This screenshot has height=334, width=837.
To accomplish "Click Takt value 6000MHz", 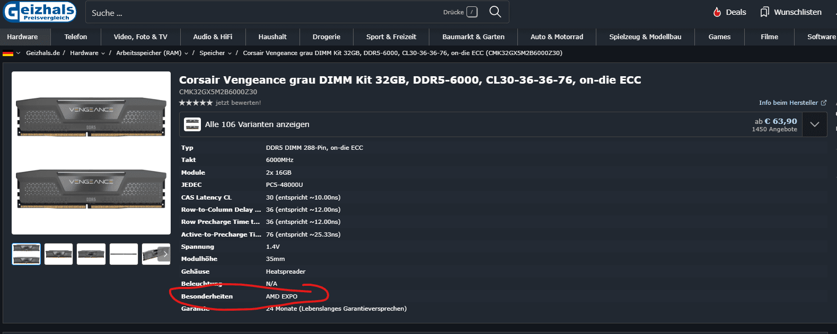I will click(x=279, y=160).
